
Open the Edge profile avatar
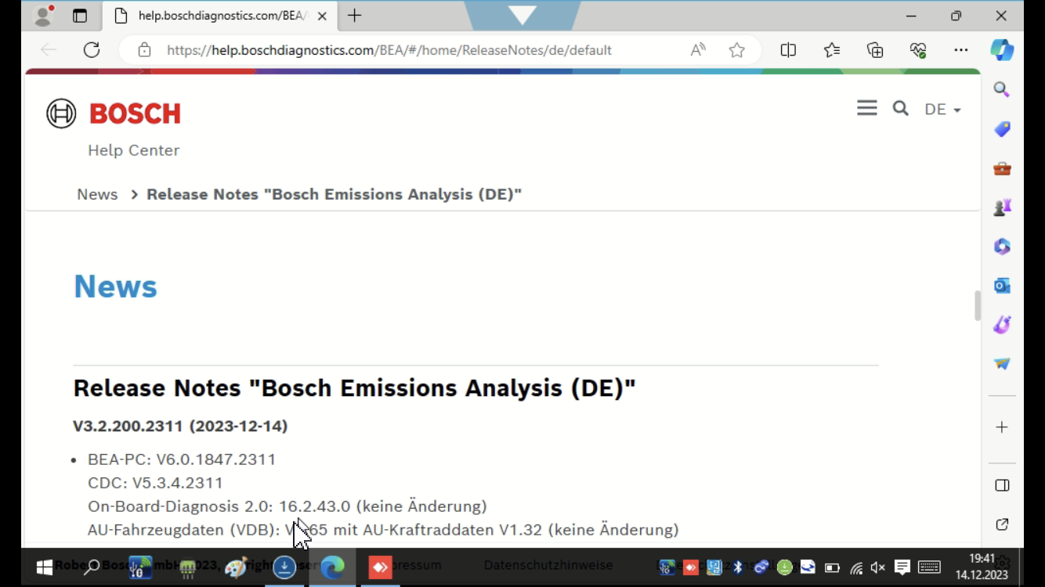click(x=43, y=16)
